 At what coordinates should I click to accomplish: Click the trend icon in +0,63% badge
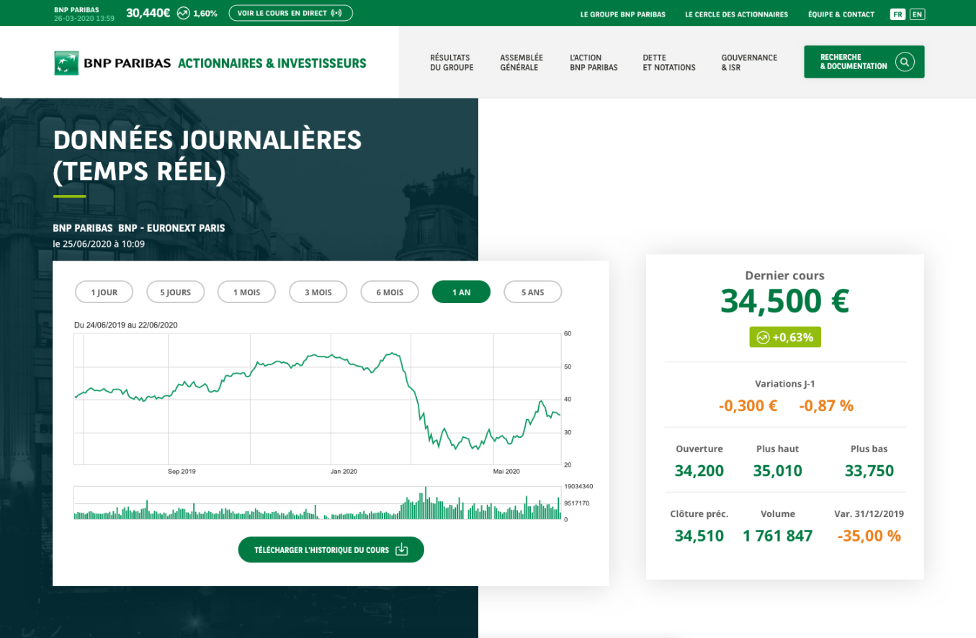[763, 338]
